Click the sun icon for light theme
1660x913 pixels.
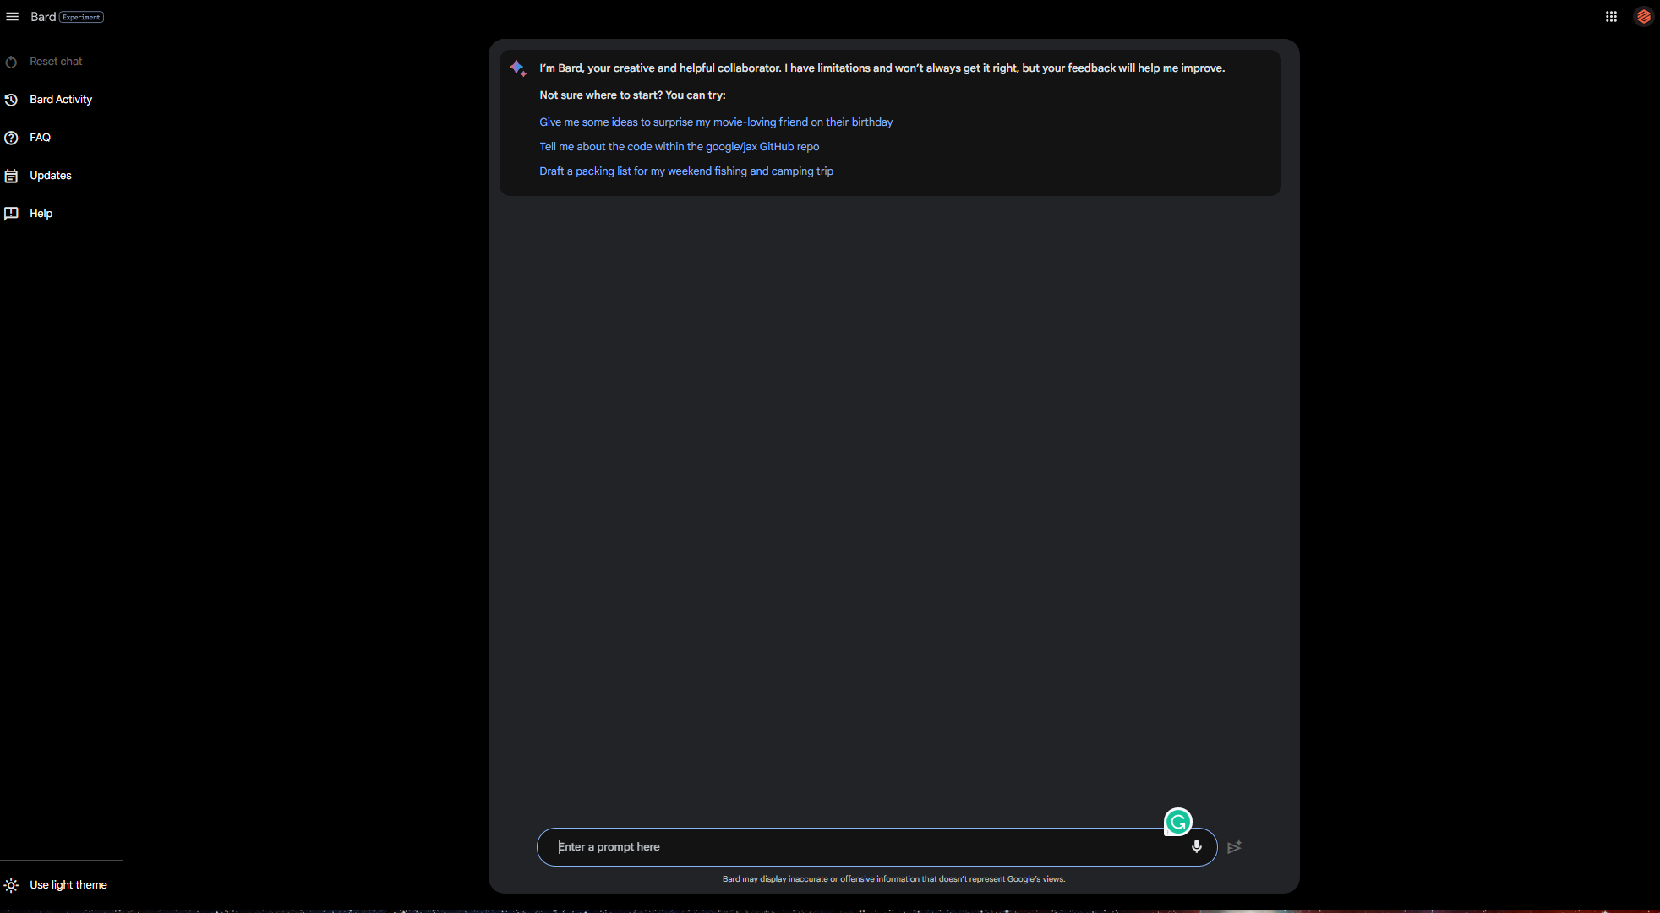pos(11,885)
